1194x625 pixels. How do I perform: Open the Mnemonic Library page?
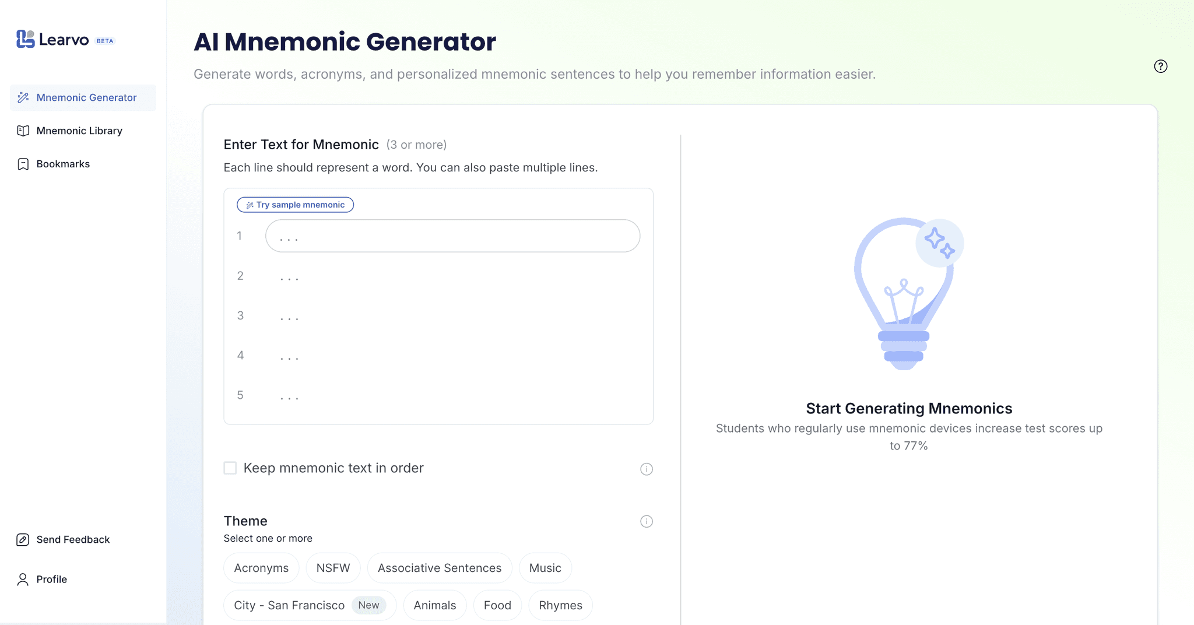click(79, 131)
